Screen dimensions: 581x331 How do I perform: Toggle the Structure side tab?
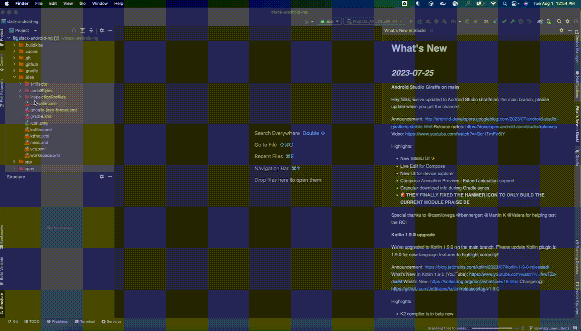2,303
